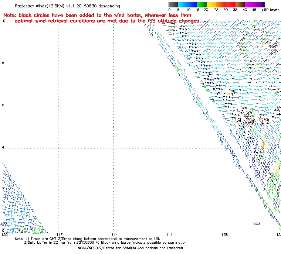The image size is (281, 254).
Task: Click the longitude label '-147'
Action: tap(58, 235)
